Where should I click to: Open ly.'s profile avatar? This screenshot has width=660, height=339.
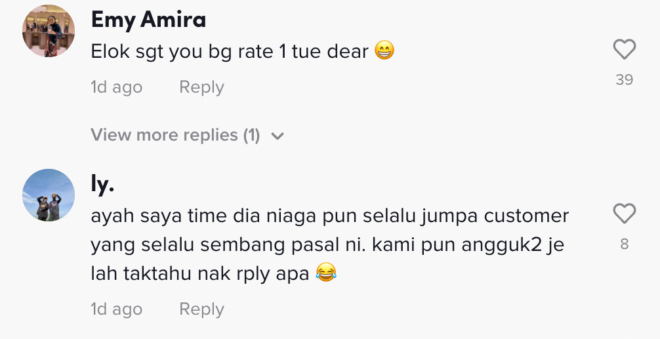click(x=49, y=195)
